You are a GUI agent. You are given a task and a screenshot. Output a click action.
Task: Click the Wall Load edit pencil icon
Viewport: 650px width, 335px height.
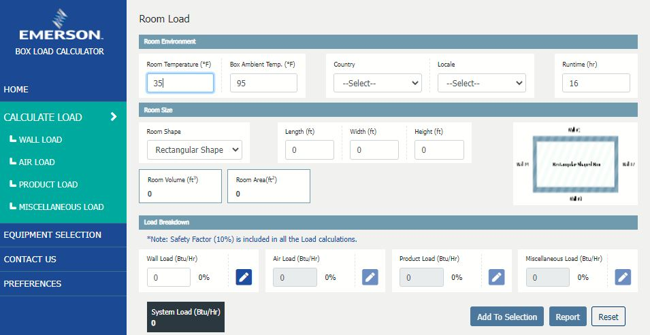(244, 277)
